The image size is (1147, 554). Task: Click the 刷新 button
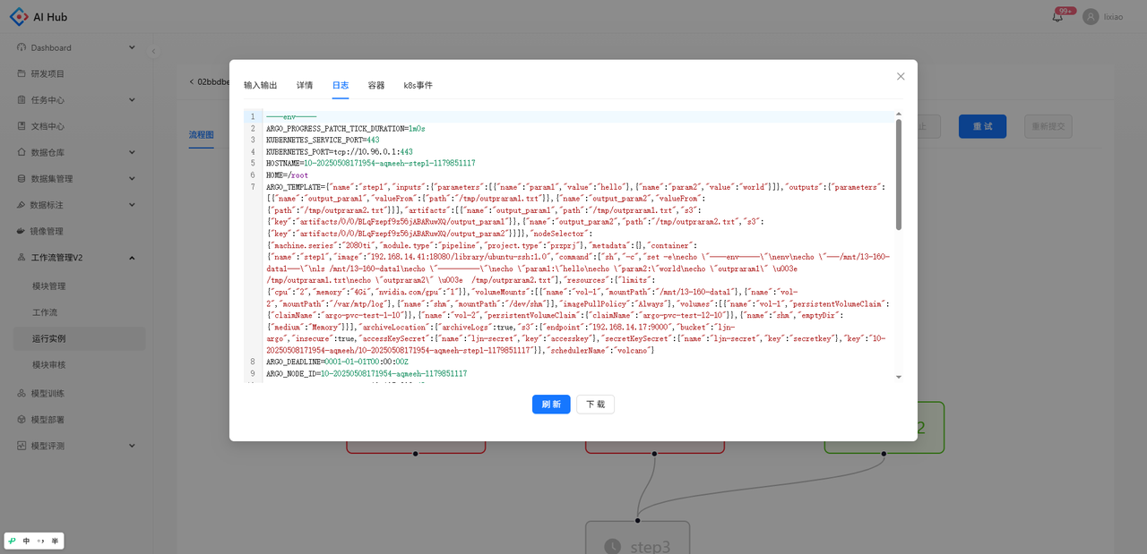551,405
